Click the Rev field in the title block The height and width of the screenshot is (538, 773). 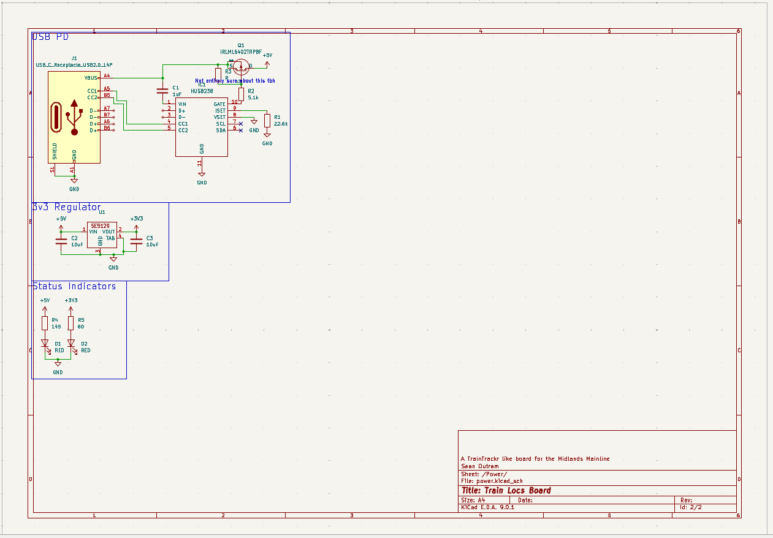(x=687, y=499)
